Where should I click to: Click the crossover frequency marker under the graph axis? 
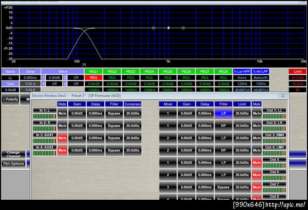[x=84, y=65]
